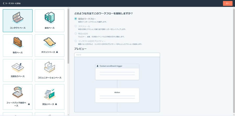Screen dimensions: 235x116
Task: Click the Contact enrollment trigger preview box
Action: pyautogui.click(x=117, y=72)
